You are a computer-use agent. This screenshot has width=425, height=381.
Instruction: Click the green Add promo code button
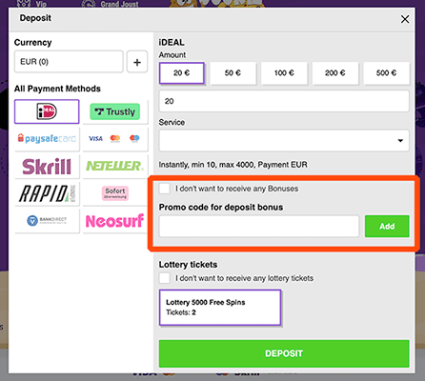[x=387, y=226]
